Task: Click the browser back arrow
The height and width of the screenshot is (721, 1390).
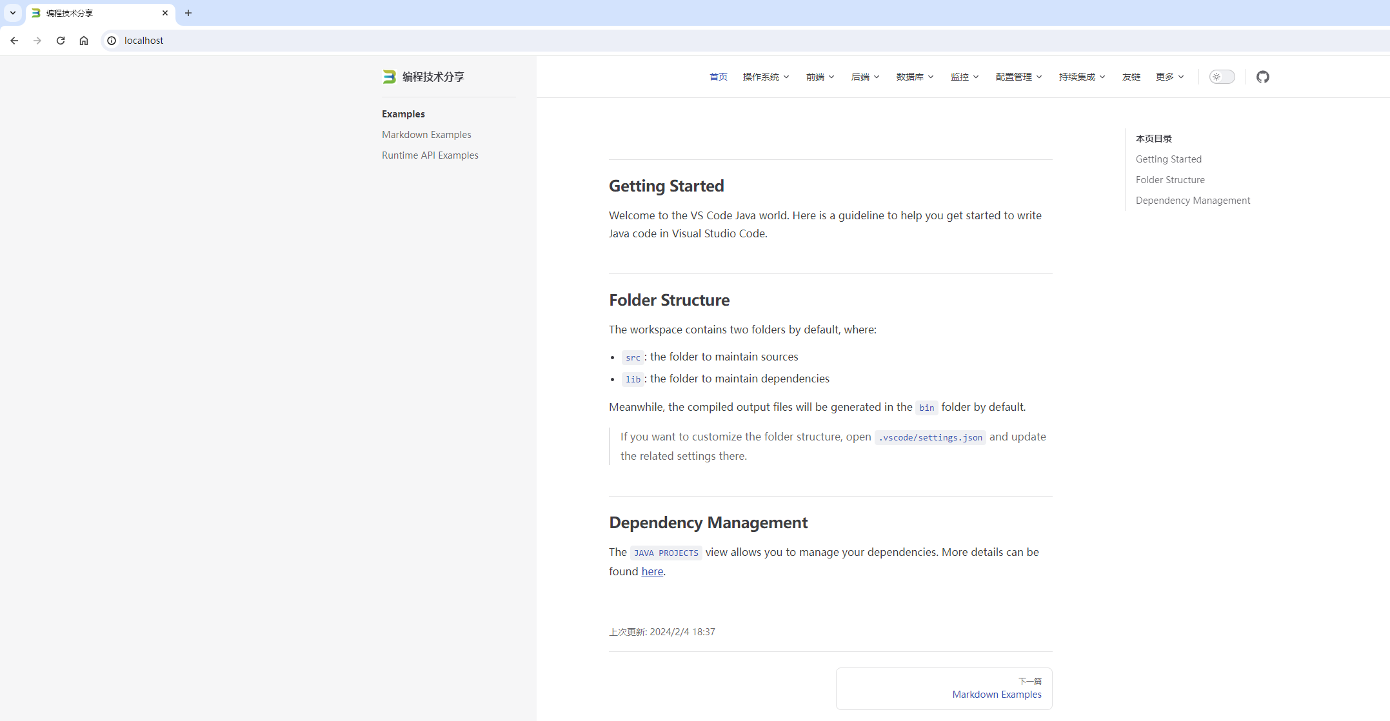Action: click(x=14, y=41)
